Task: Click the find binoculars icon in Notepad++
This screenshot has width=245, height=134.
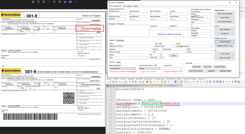Action: (147, 82)
